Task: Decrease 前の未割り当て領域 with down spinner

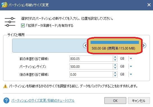Action: click(x=115, y=60)
